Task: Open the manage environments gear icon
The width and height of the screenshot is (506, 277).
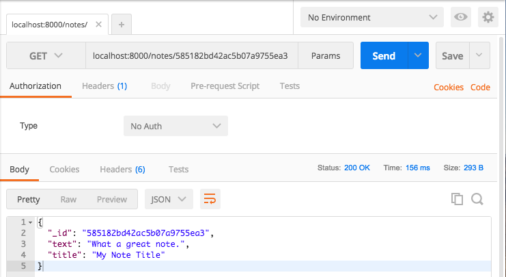Action: (x=488, y=17)
